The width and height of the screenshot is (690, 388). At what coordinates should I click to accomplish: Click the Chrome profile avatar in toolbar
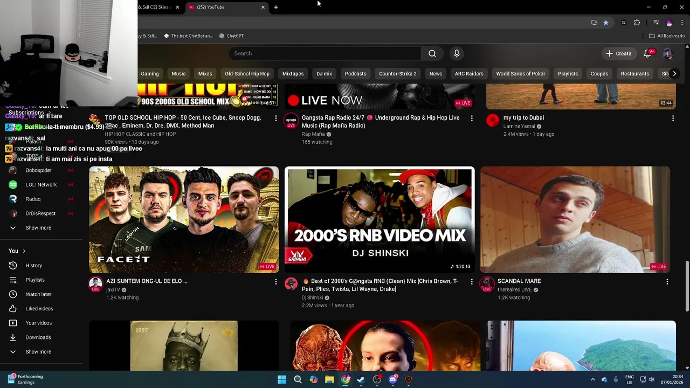pos(670,23)
